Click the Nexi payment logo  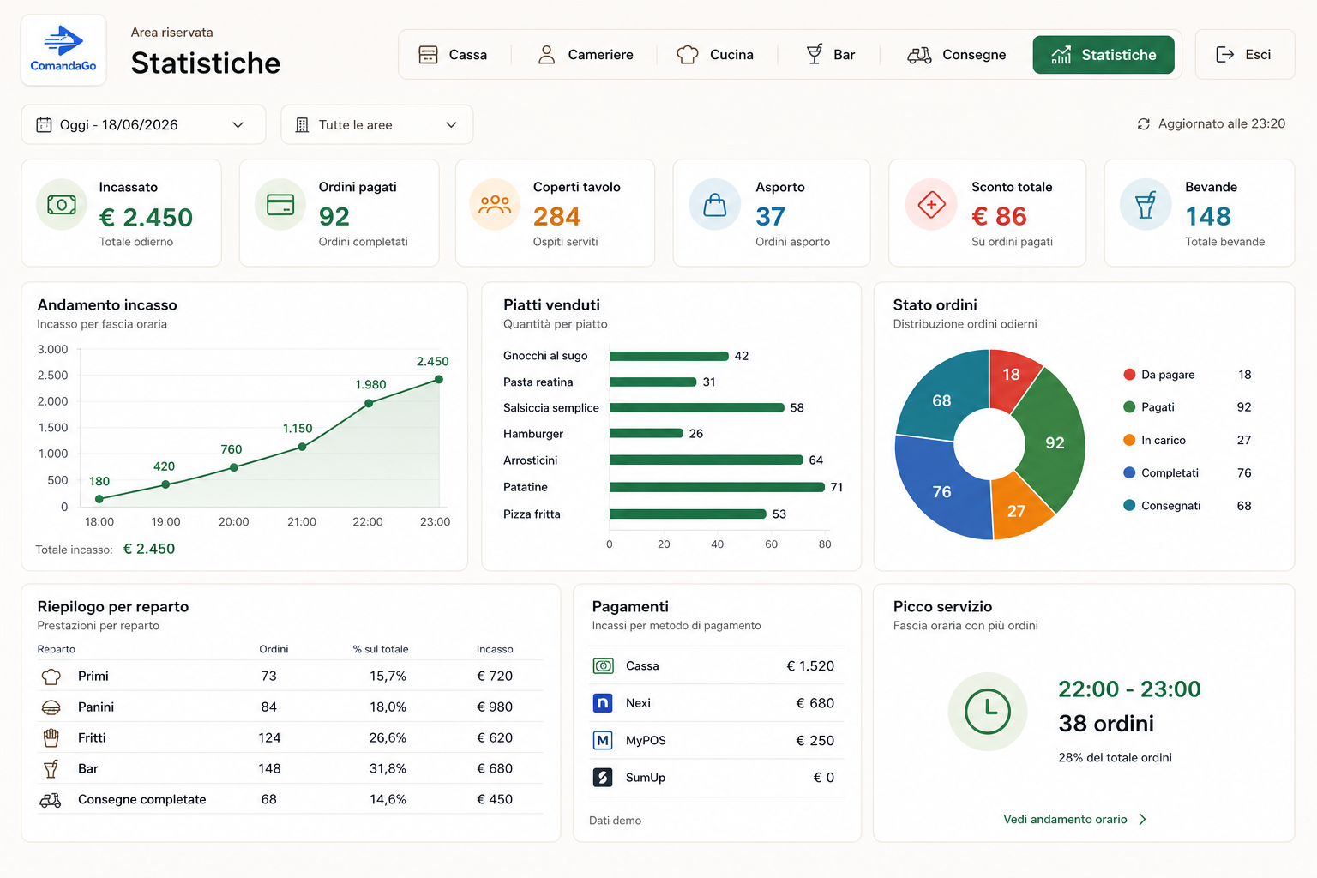pyautogui.click(x=603, y=703)
